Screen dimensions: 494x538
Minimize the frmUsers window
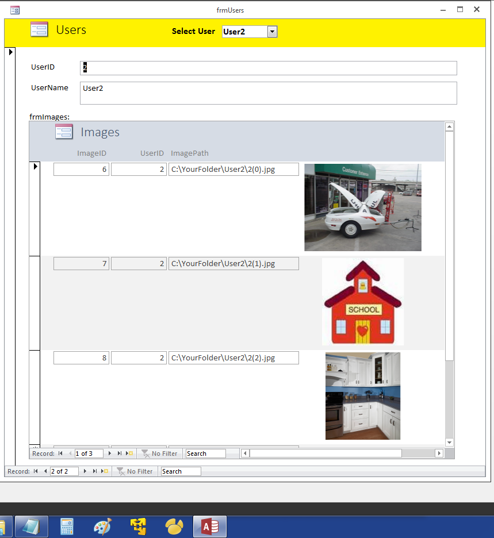point(443,10)
